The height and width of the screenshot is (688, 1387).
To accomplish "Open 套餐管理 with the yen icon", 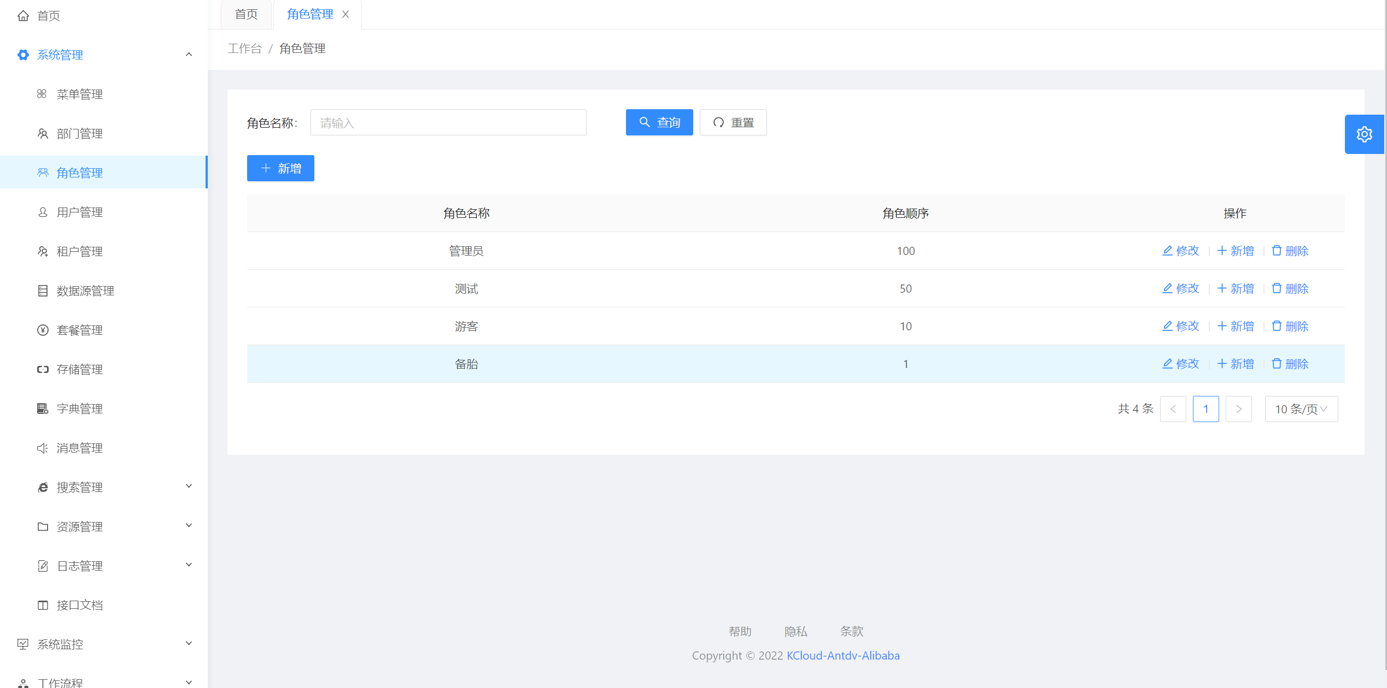I will (79, 330).
